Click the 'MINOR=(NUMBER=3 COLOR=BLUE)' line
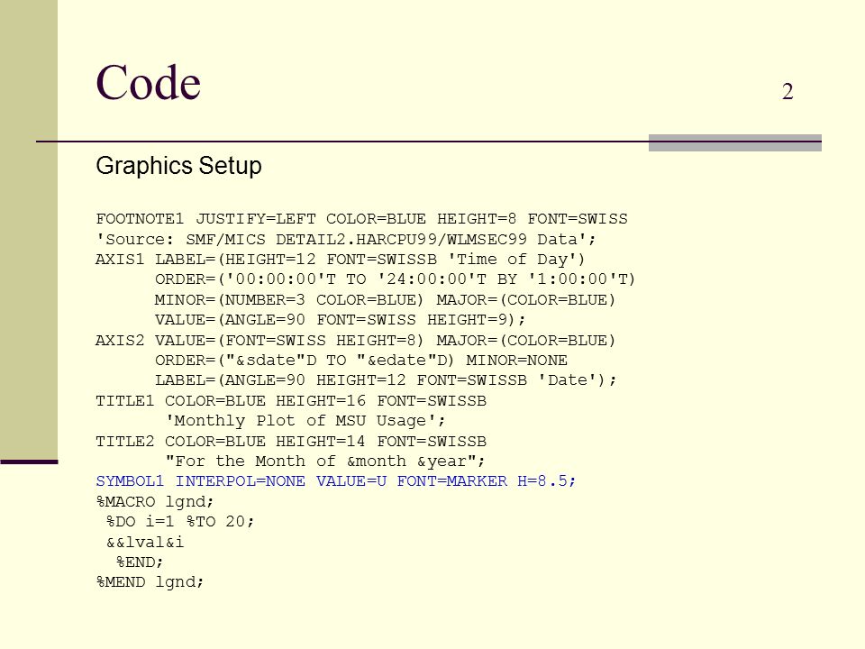 [385, 299]
